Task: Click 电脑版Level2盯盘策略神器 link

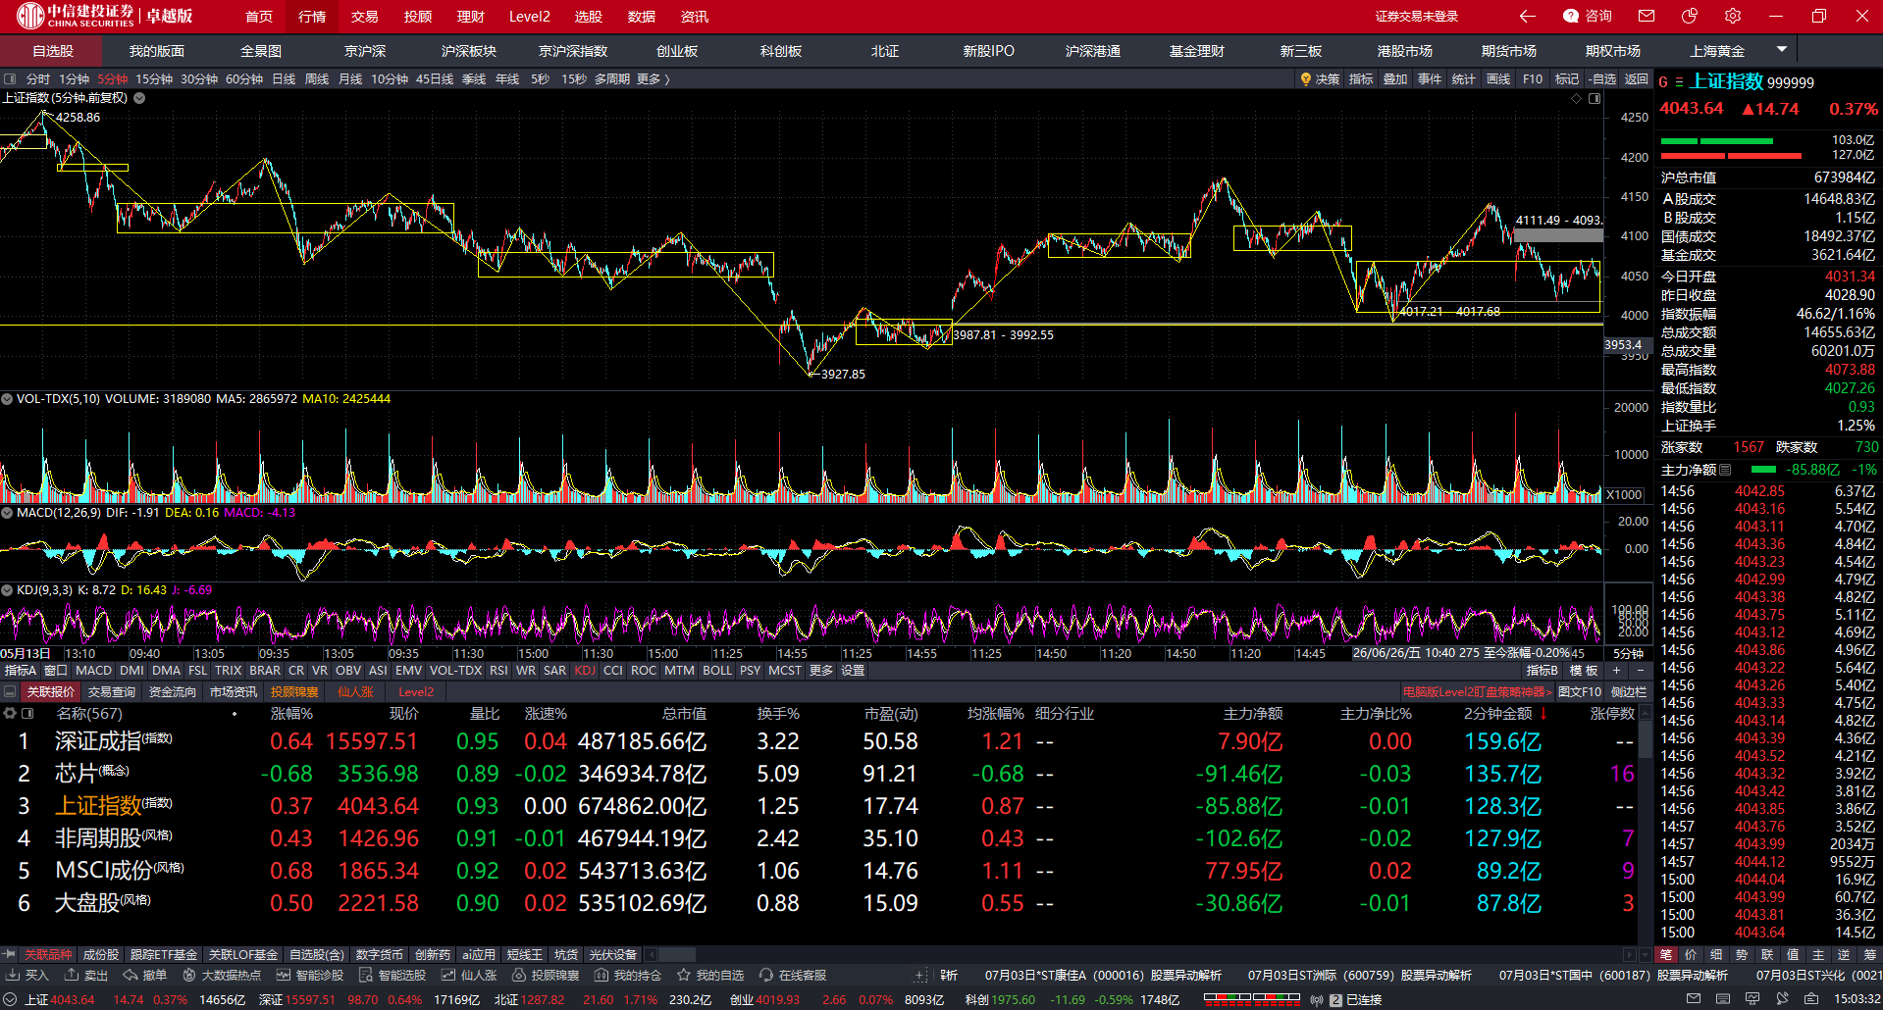Action: [1477, 692]
